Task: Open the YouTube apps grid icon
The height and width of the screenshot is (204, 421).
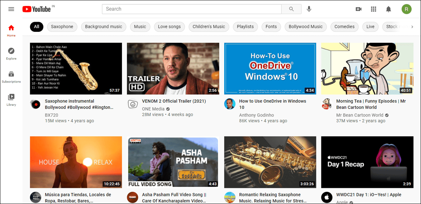Action: (373, 9)
